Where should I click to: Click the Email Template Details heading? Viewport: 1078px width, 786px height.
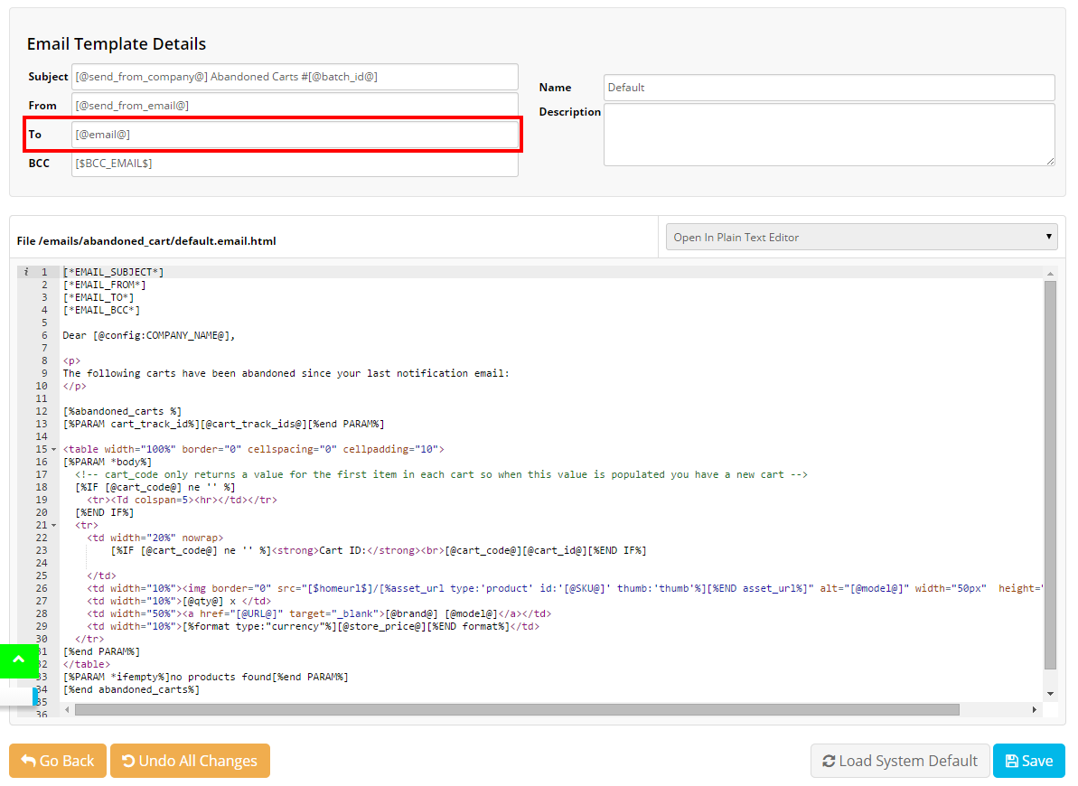[117, 44]
